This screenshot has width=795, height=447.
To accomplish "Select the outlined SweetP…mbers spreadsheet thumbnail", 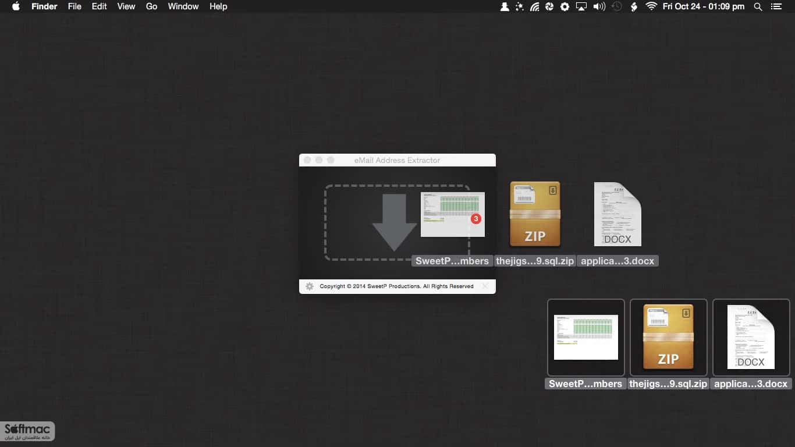I will coord(586,338).
